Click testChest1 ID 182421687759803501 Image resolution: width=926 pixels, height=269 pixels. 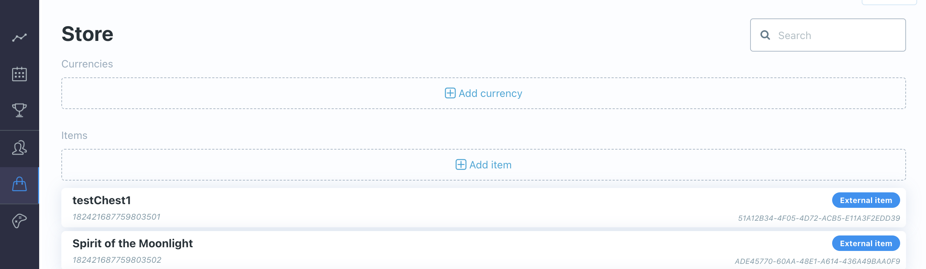pos(116,217)
